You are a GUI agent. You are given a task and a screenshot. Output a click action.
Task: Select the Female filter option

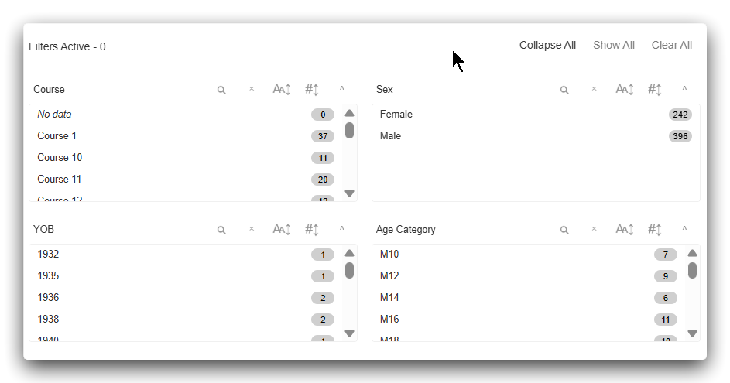click(x=396, y=115)
